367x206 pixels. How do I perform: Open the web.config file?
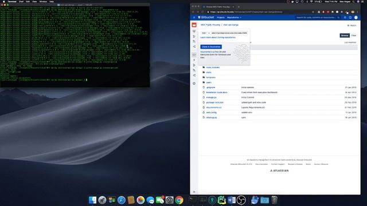212,112
